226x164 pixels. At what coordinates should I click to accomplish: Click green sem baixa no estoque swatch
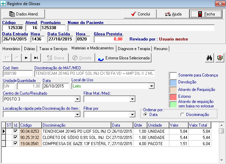click(x=173, y=104)
